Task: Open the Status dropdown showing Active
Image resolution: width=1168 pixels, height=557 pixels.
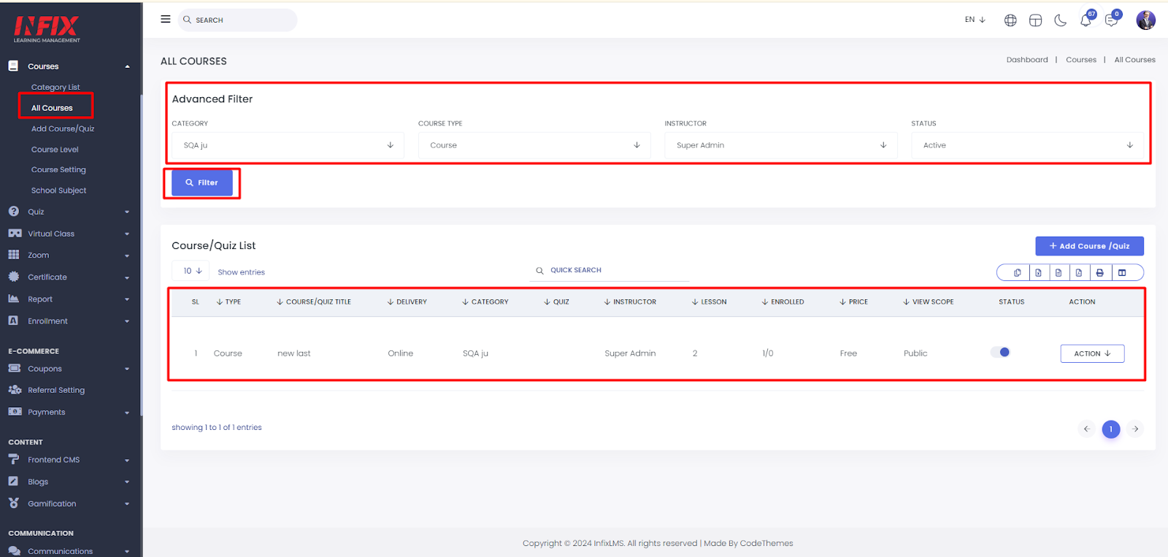Action: point(1027,145)
